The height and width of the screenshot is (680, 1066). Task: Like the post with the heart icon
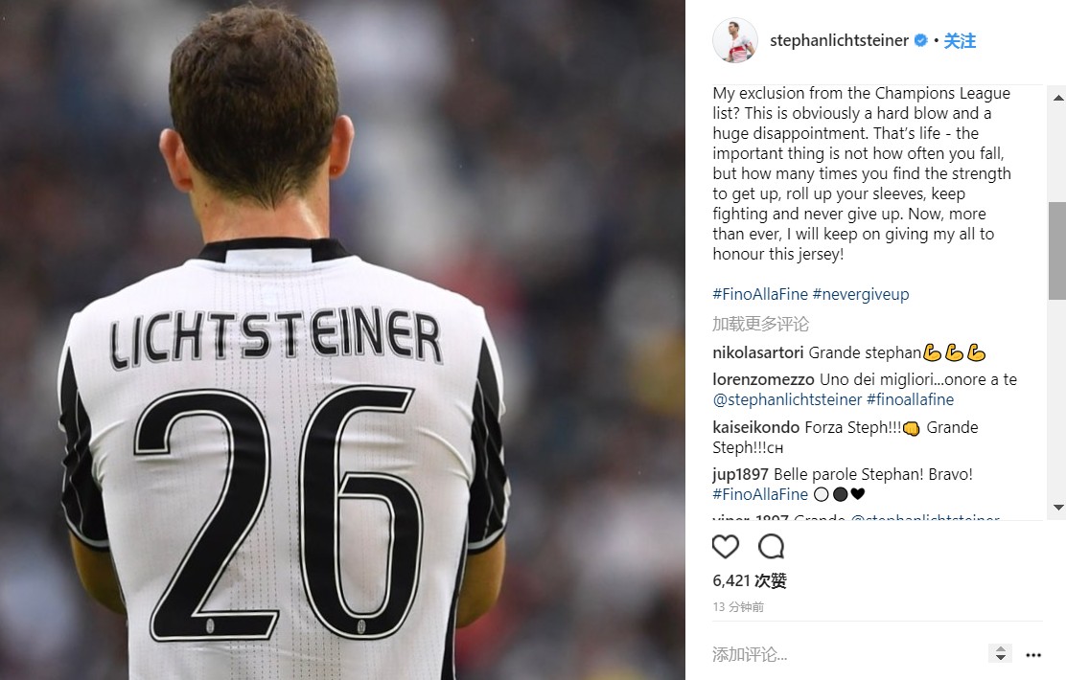coord(726,546)
